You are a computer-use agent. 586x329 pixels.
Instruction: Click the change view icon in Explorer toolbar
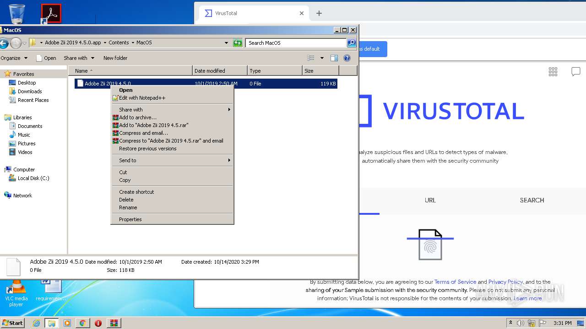pos(311,58)
